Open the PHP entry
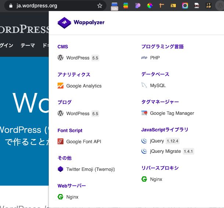224x208 pixels. (x=155, y=58)
